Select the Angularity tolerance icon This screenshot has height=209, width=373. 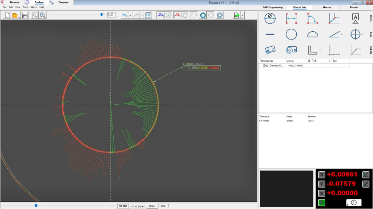pyautogui.click(x=334, y=35)
